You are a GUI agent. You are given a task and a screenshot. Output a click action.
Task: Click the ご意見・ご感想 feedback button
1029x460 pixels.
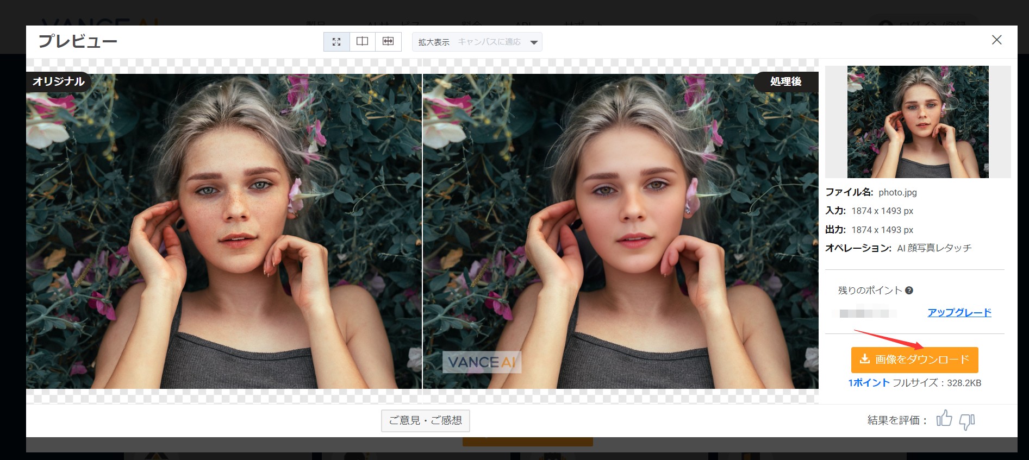426,420
